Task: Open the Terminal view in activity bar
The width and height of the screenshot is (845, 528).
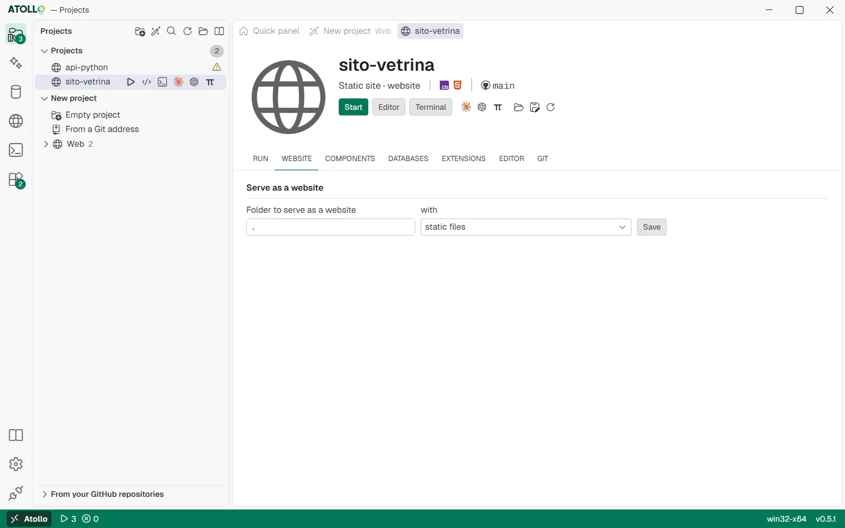Action: (x=16, y=150)
